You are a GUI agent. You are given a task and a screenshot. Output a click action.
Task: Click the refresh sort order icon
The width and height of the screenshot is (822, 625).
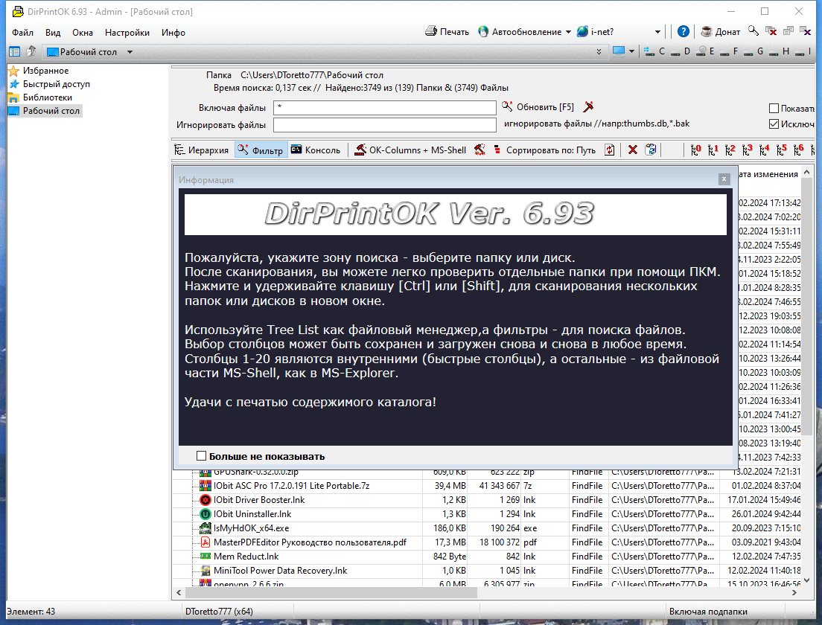610,150
